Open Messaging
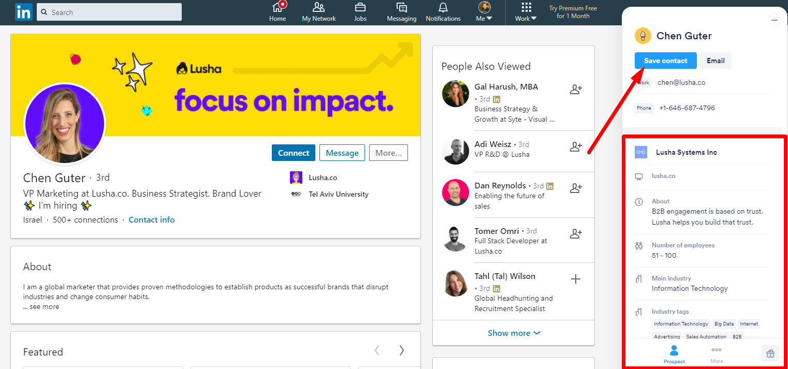Viewport: 788px width, 369px height. coord(401,11)
